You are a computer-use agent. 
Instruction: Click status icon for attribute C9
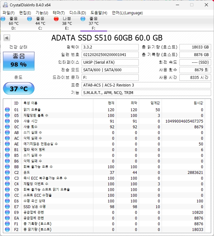pos(7,189)
